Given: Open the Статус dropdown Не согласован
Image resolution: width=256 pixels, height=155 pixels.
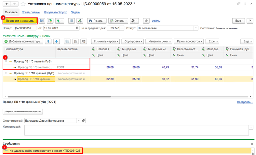Looking at the screenshot, I should tap(196, 28).
